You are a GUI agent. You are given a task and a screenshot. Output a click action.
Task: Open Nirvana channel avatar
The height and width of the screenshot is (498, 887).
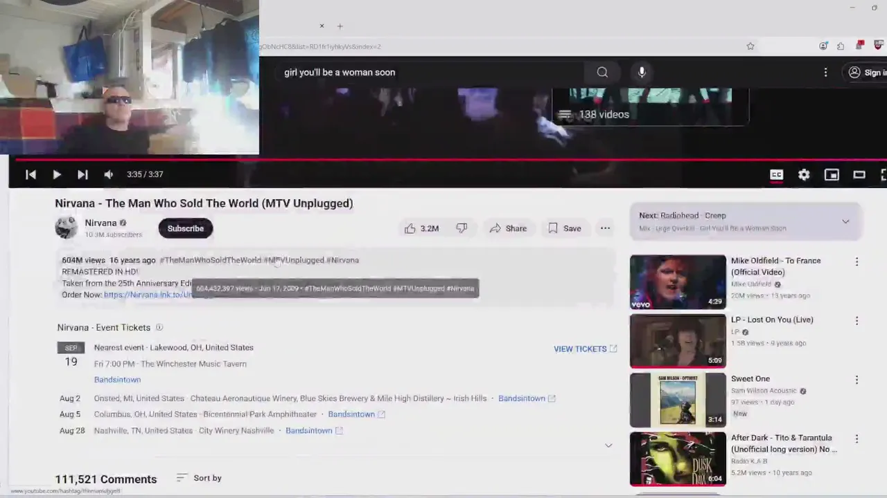[67, 228]
